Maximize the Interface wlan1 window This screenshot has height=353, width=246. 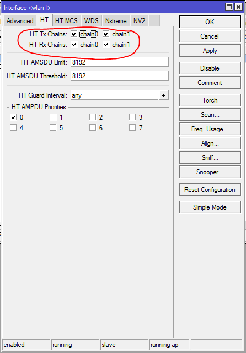(x=229, y=7)
